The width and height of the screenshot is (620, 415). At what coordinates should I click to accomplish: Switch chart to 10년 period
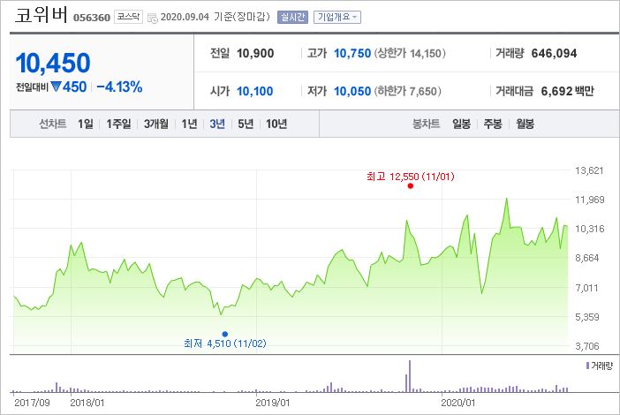[276, 124]
